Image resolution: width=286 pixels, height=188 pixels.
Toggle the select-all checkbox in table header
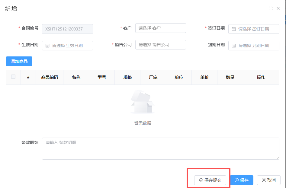pos(13,77)
